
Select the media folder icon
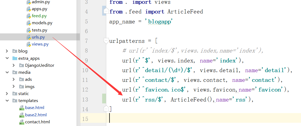click(x=15, y=72)
